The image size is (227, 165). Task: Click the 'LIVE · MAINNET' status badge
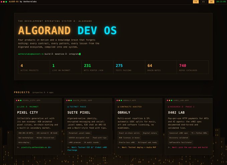tap(28, 107)
